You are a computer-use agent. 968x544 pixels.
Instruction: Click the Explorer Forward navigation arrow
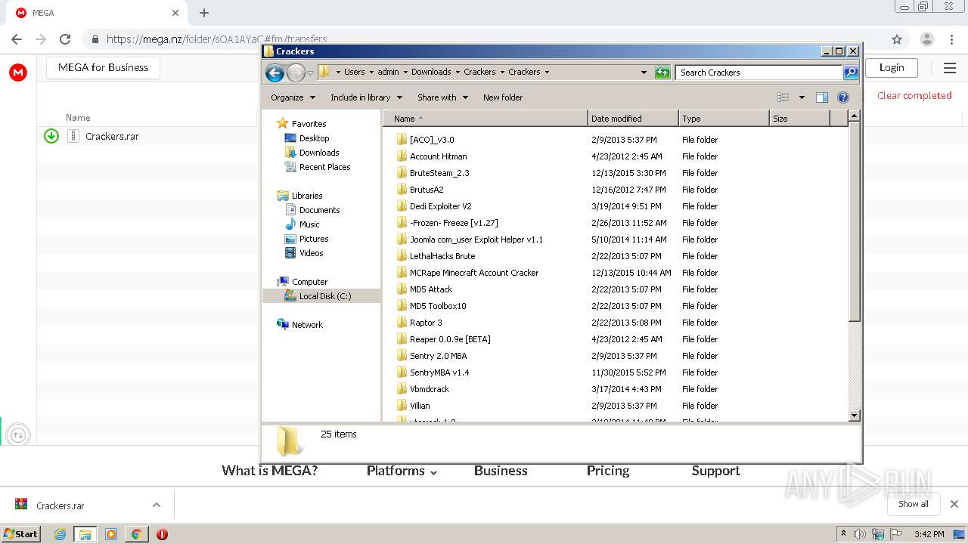coord(296,73)
